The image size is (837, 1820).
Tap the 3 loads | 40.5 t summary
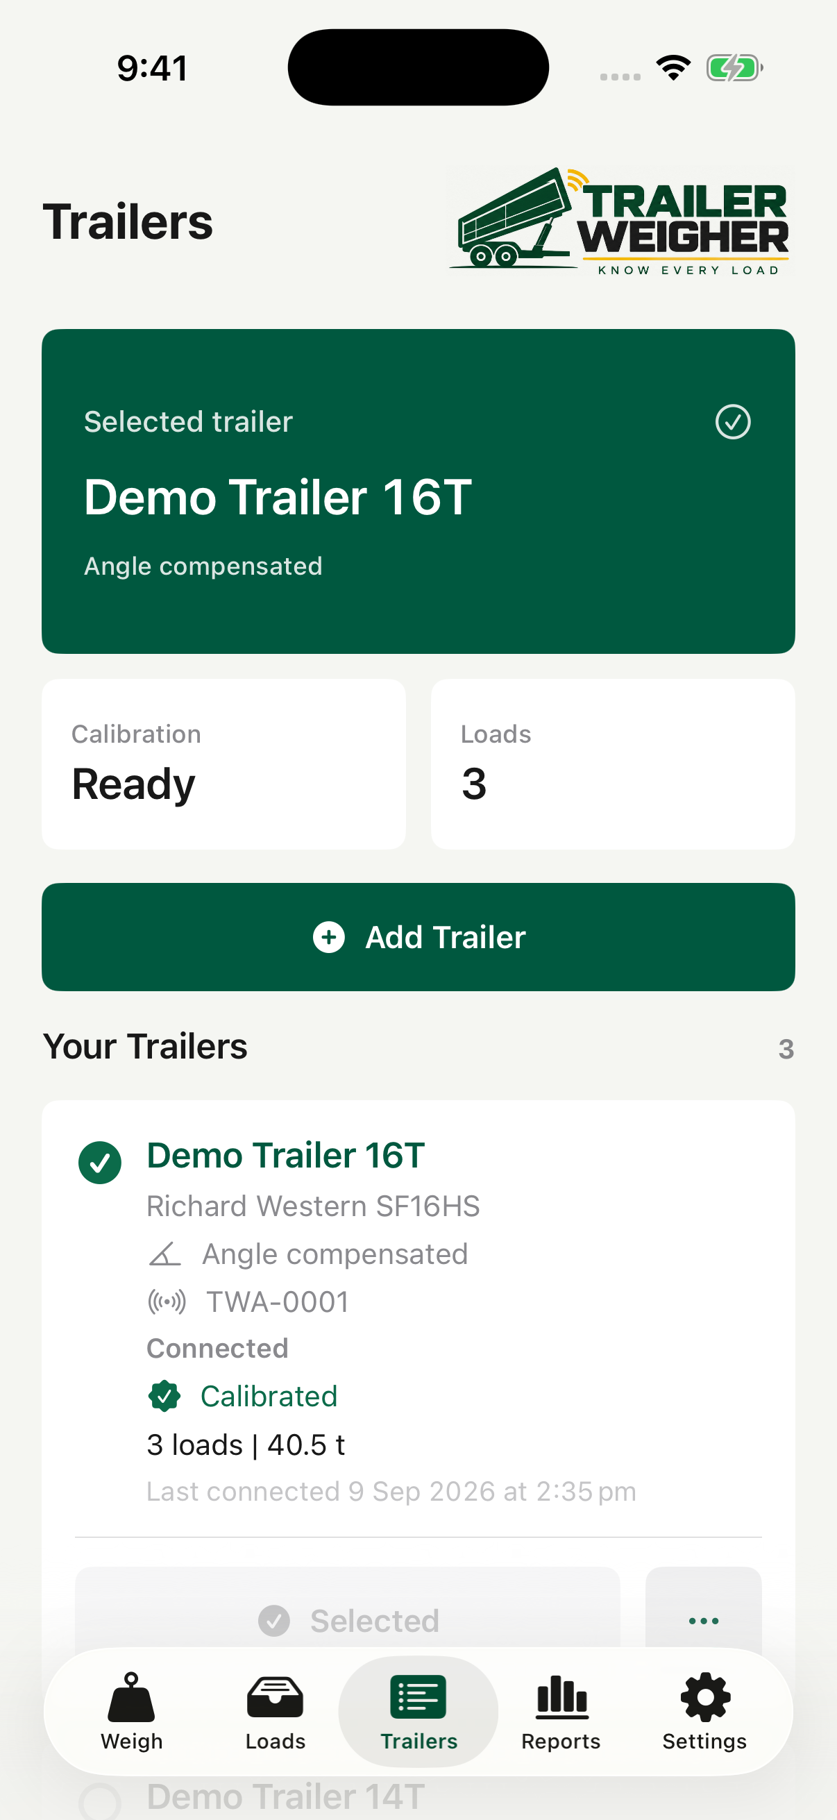tap(246, 1445)
